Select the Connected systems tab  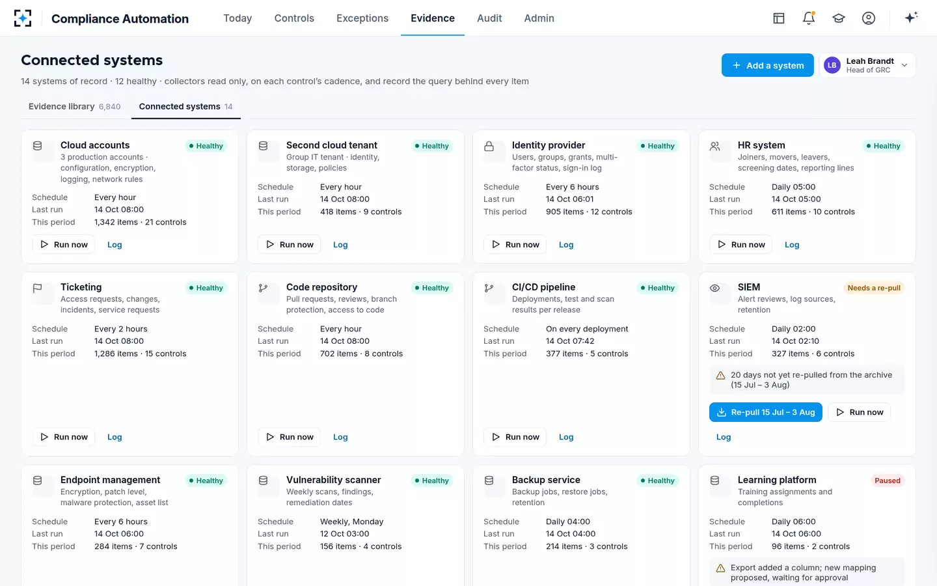186,107
